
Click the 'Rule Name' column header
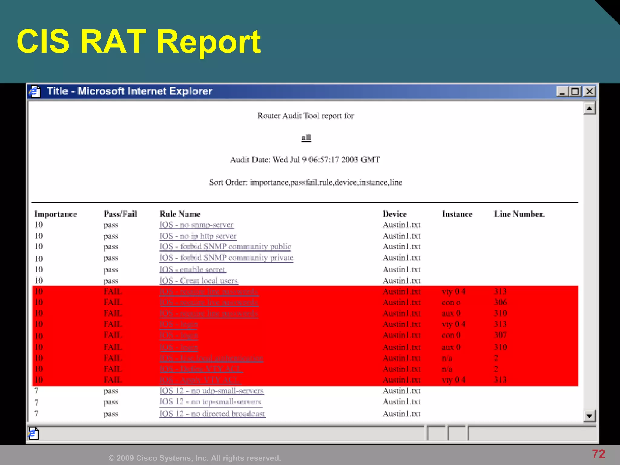pyautogui.click(x=180, y=214)
